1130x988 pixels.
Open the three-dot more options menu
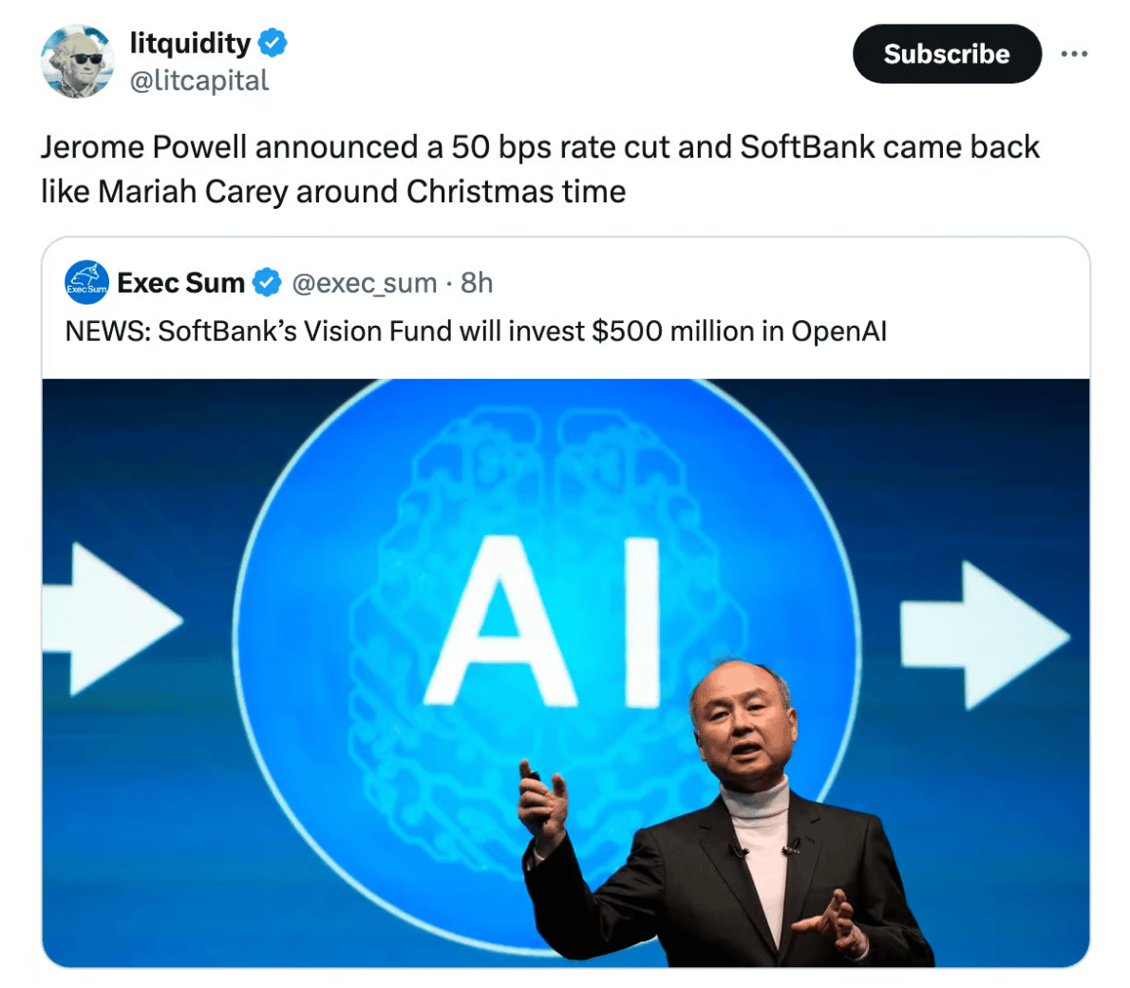[1074, 53]
